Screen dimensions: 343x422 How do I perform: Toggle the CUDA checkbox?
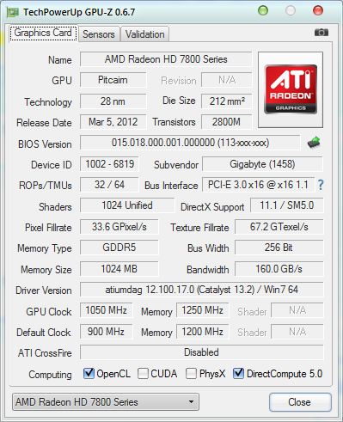[143, 373]
